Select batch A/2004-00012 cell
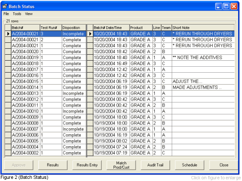 tap(26, 99)
